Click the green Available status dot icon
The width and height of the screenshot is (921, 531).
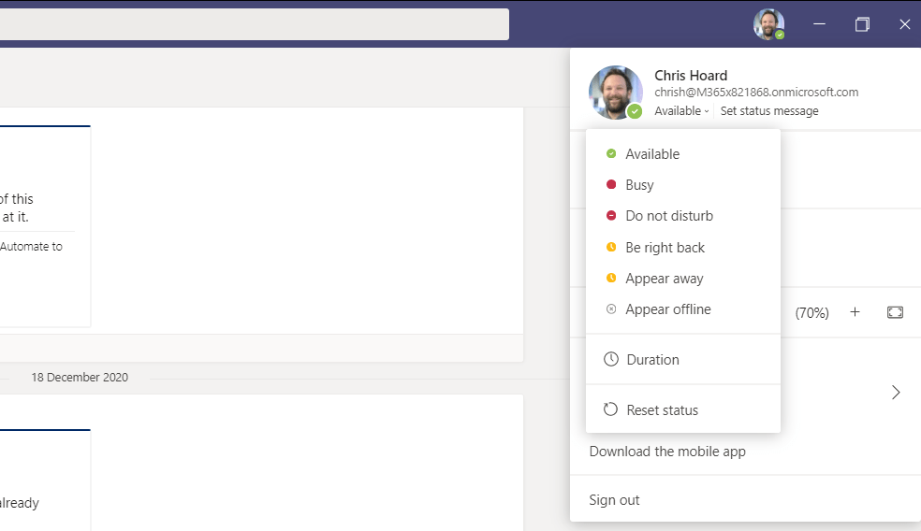(611, 154)
